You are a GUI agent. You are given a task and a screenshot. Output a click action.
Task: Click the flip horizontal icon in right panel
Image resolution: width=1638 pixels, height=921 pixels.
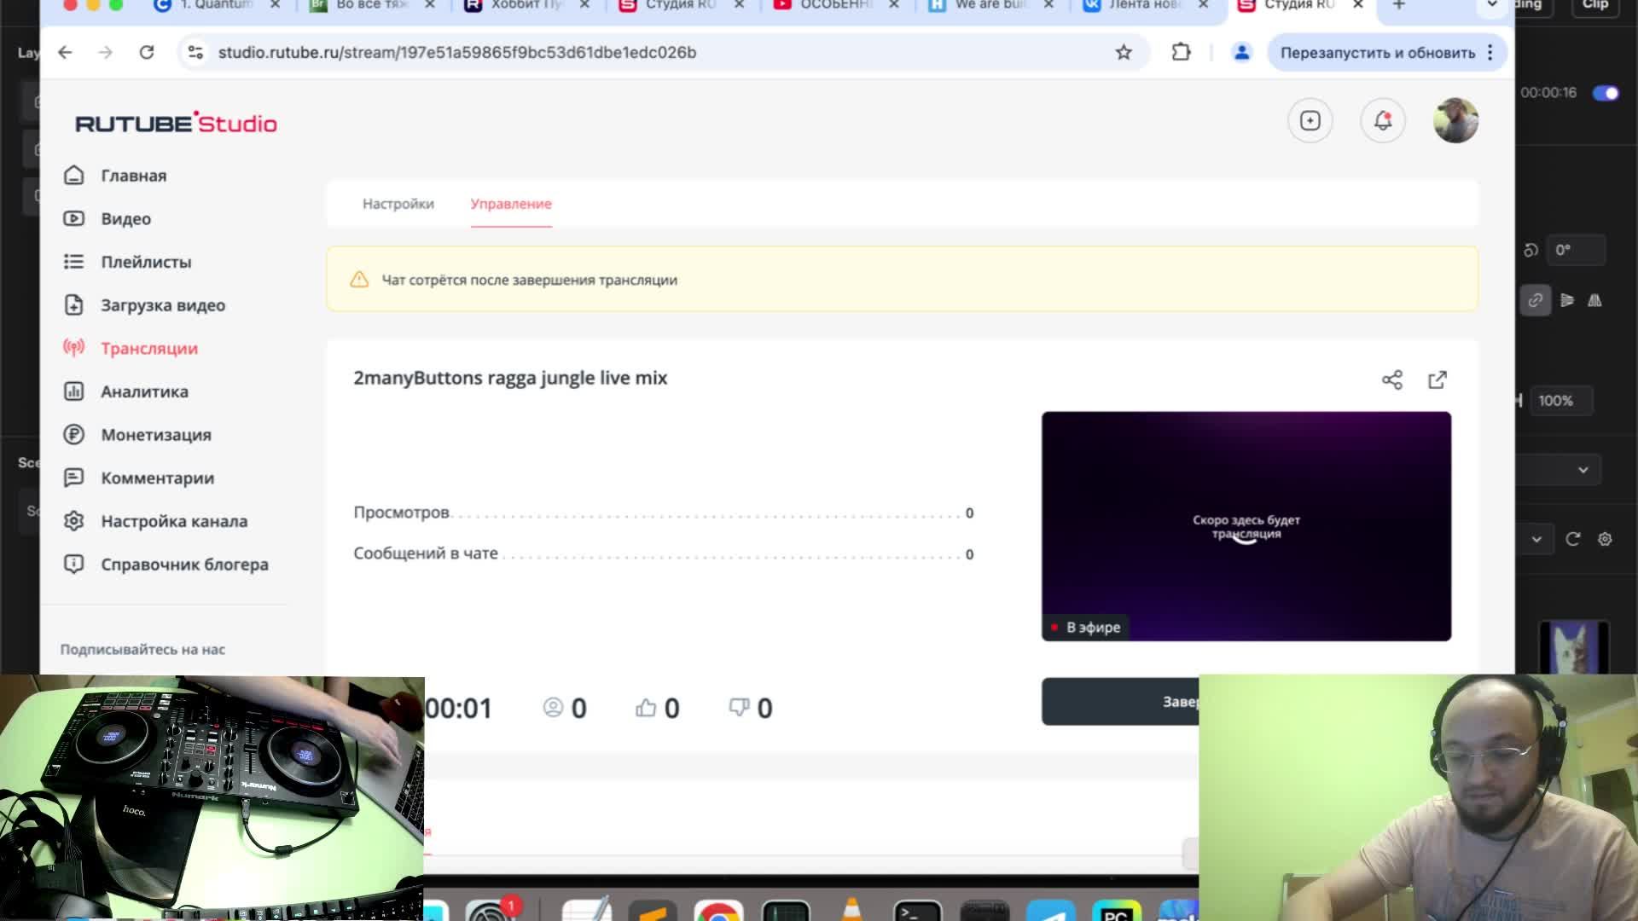coord(1594,300)
